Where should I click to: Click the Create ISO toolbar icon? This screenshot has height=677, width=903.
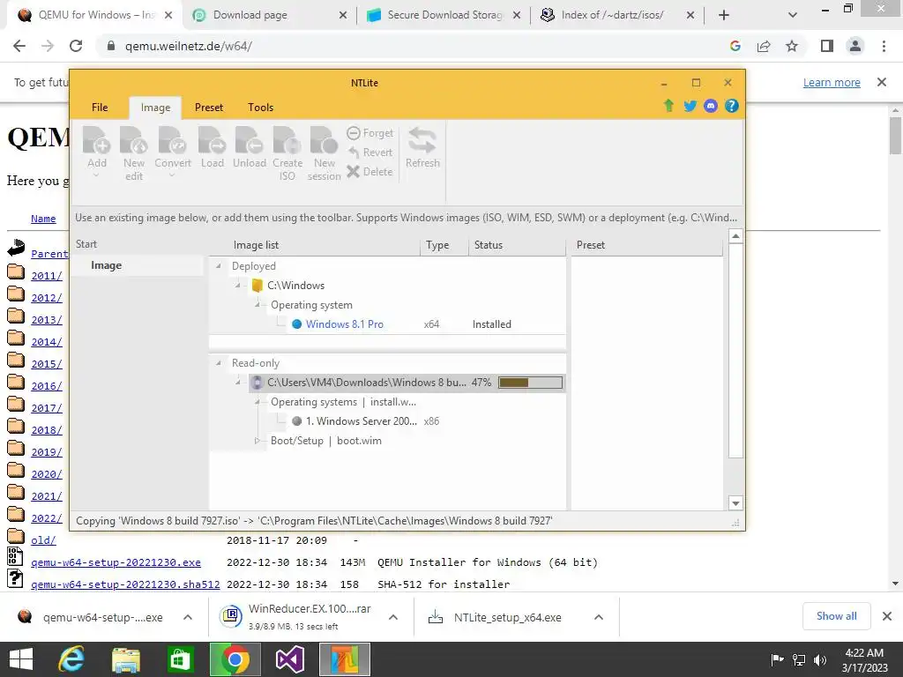(287, 140)
